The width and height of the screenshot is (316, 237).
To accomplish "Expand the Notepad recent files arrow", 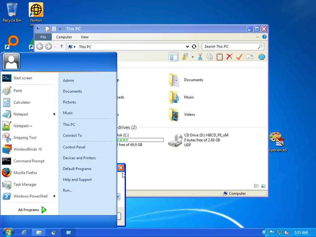I will (54, 114).
